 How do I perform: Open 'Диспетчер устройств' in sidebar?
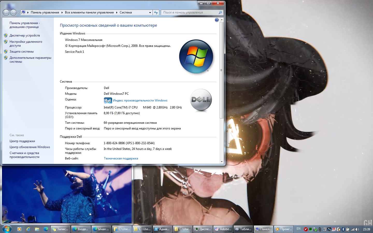25,35
